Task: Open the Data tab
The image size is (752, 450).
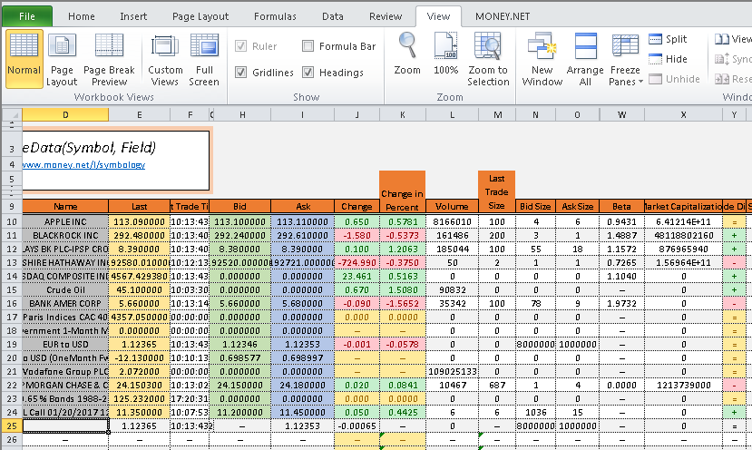Action: tap(332, 16)
